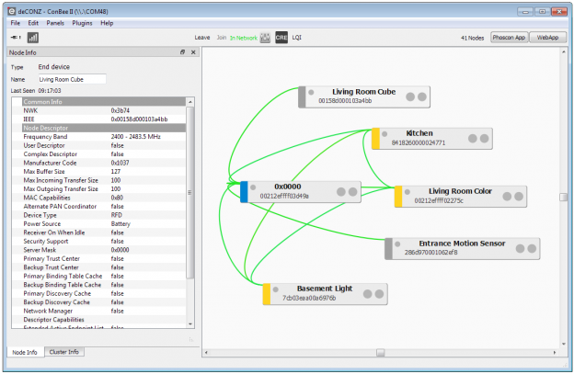This screenshot has width=574, height=374.
Task: Toggle the CRE display button
Action: pos(281,38)
